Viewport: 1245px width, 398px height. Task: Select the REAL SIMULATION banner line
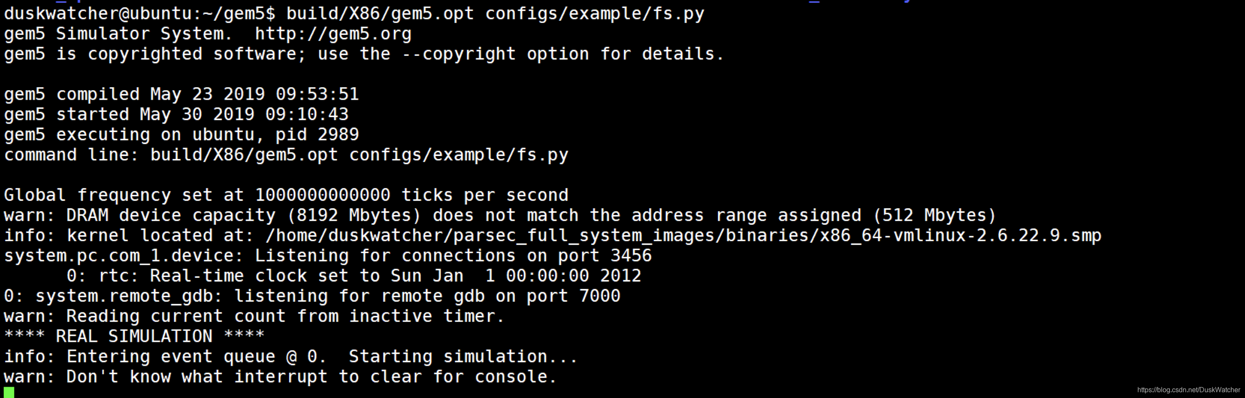coord(134,336)
